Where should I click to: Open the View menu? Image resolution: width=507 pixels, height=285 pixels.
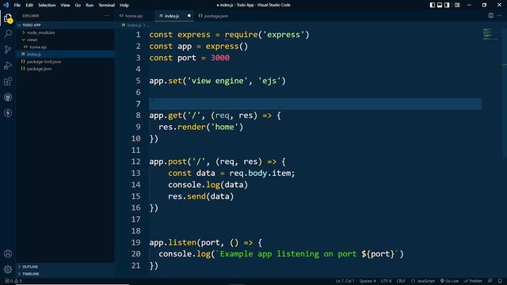click(65, 6)
